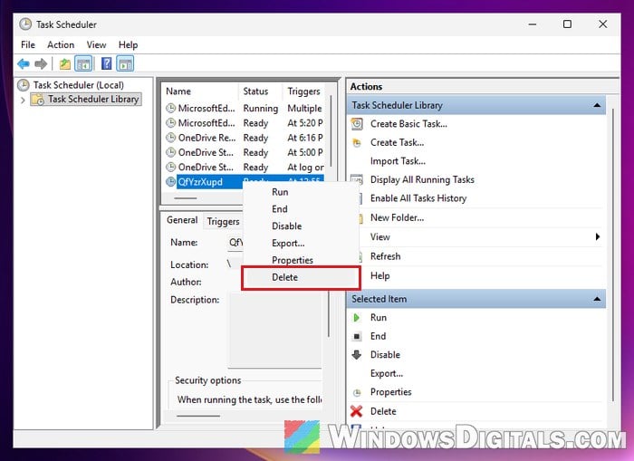Collapse the Selected Item actions section
The width and height of the screenshot is (634, 461).
(597, 299)
